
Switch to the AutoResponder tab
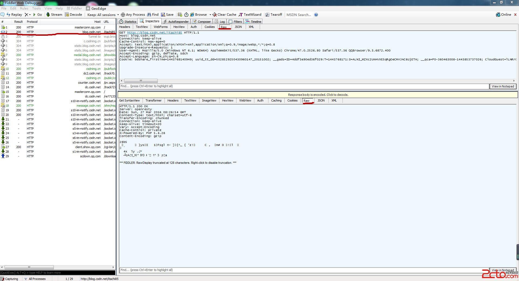pyautogui.click(x=176, y=22)
